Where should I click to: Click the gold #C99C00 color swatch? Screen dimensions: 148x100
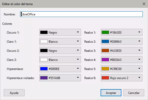click(105, 69)
